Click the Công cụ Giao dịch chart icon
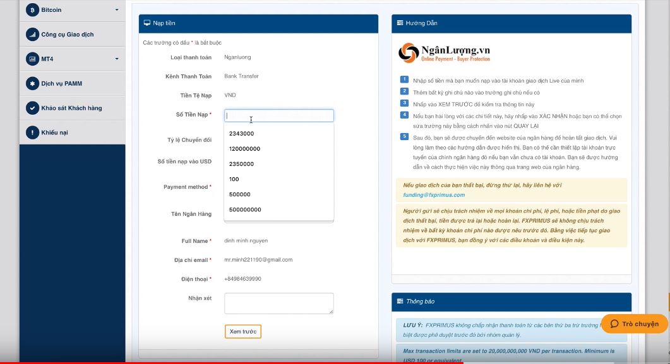The height and width of the screenshot is (364, 670). [32, 35]
